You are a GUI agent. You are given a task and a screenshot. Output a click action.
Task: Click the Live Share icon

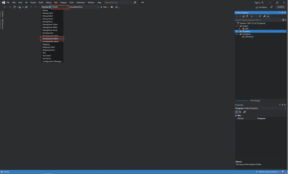[x=257, y=7]
